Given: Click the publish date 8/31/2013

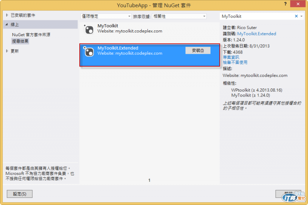Looking at the screenshot, I should click(259, 46).
